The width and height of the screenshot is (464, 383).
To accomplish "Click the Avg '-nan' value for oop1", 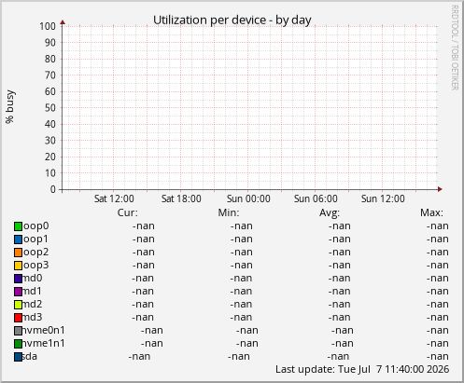I will pyautogui.click(x=340, y=239).
